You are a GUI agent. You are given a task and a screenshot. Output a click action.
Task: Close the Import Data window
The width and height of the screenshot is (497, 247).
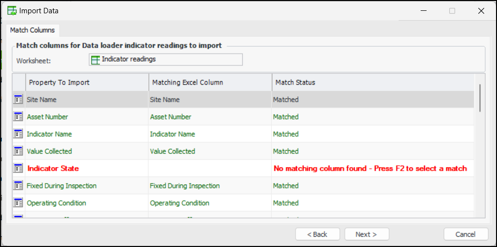[x=481, y=11]
